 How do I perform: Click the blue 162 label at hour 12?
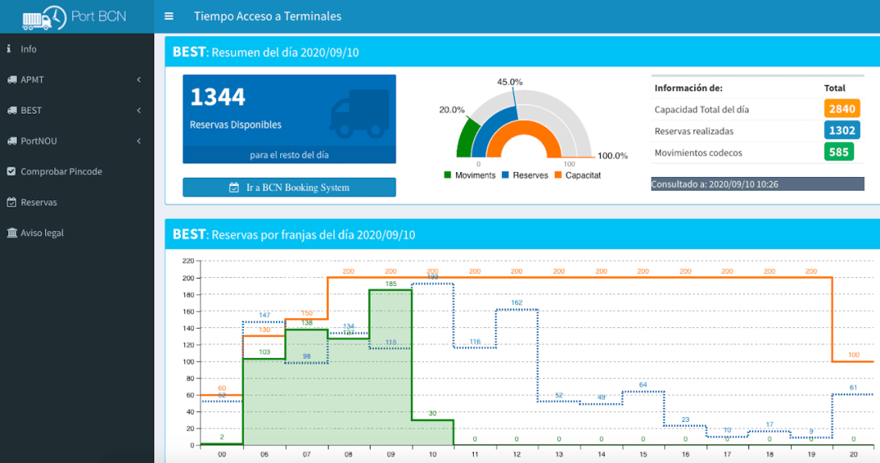517,303
